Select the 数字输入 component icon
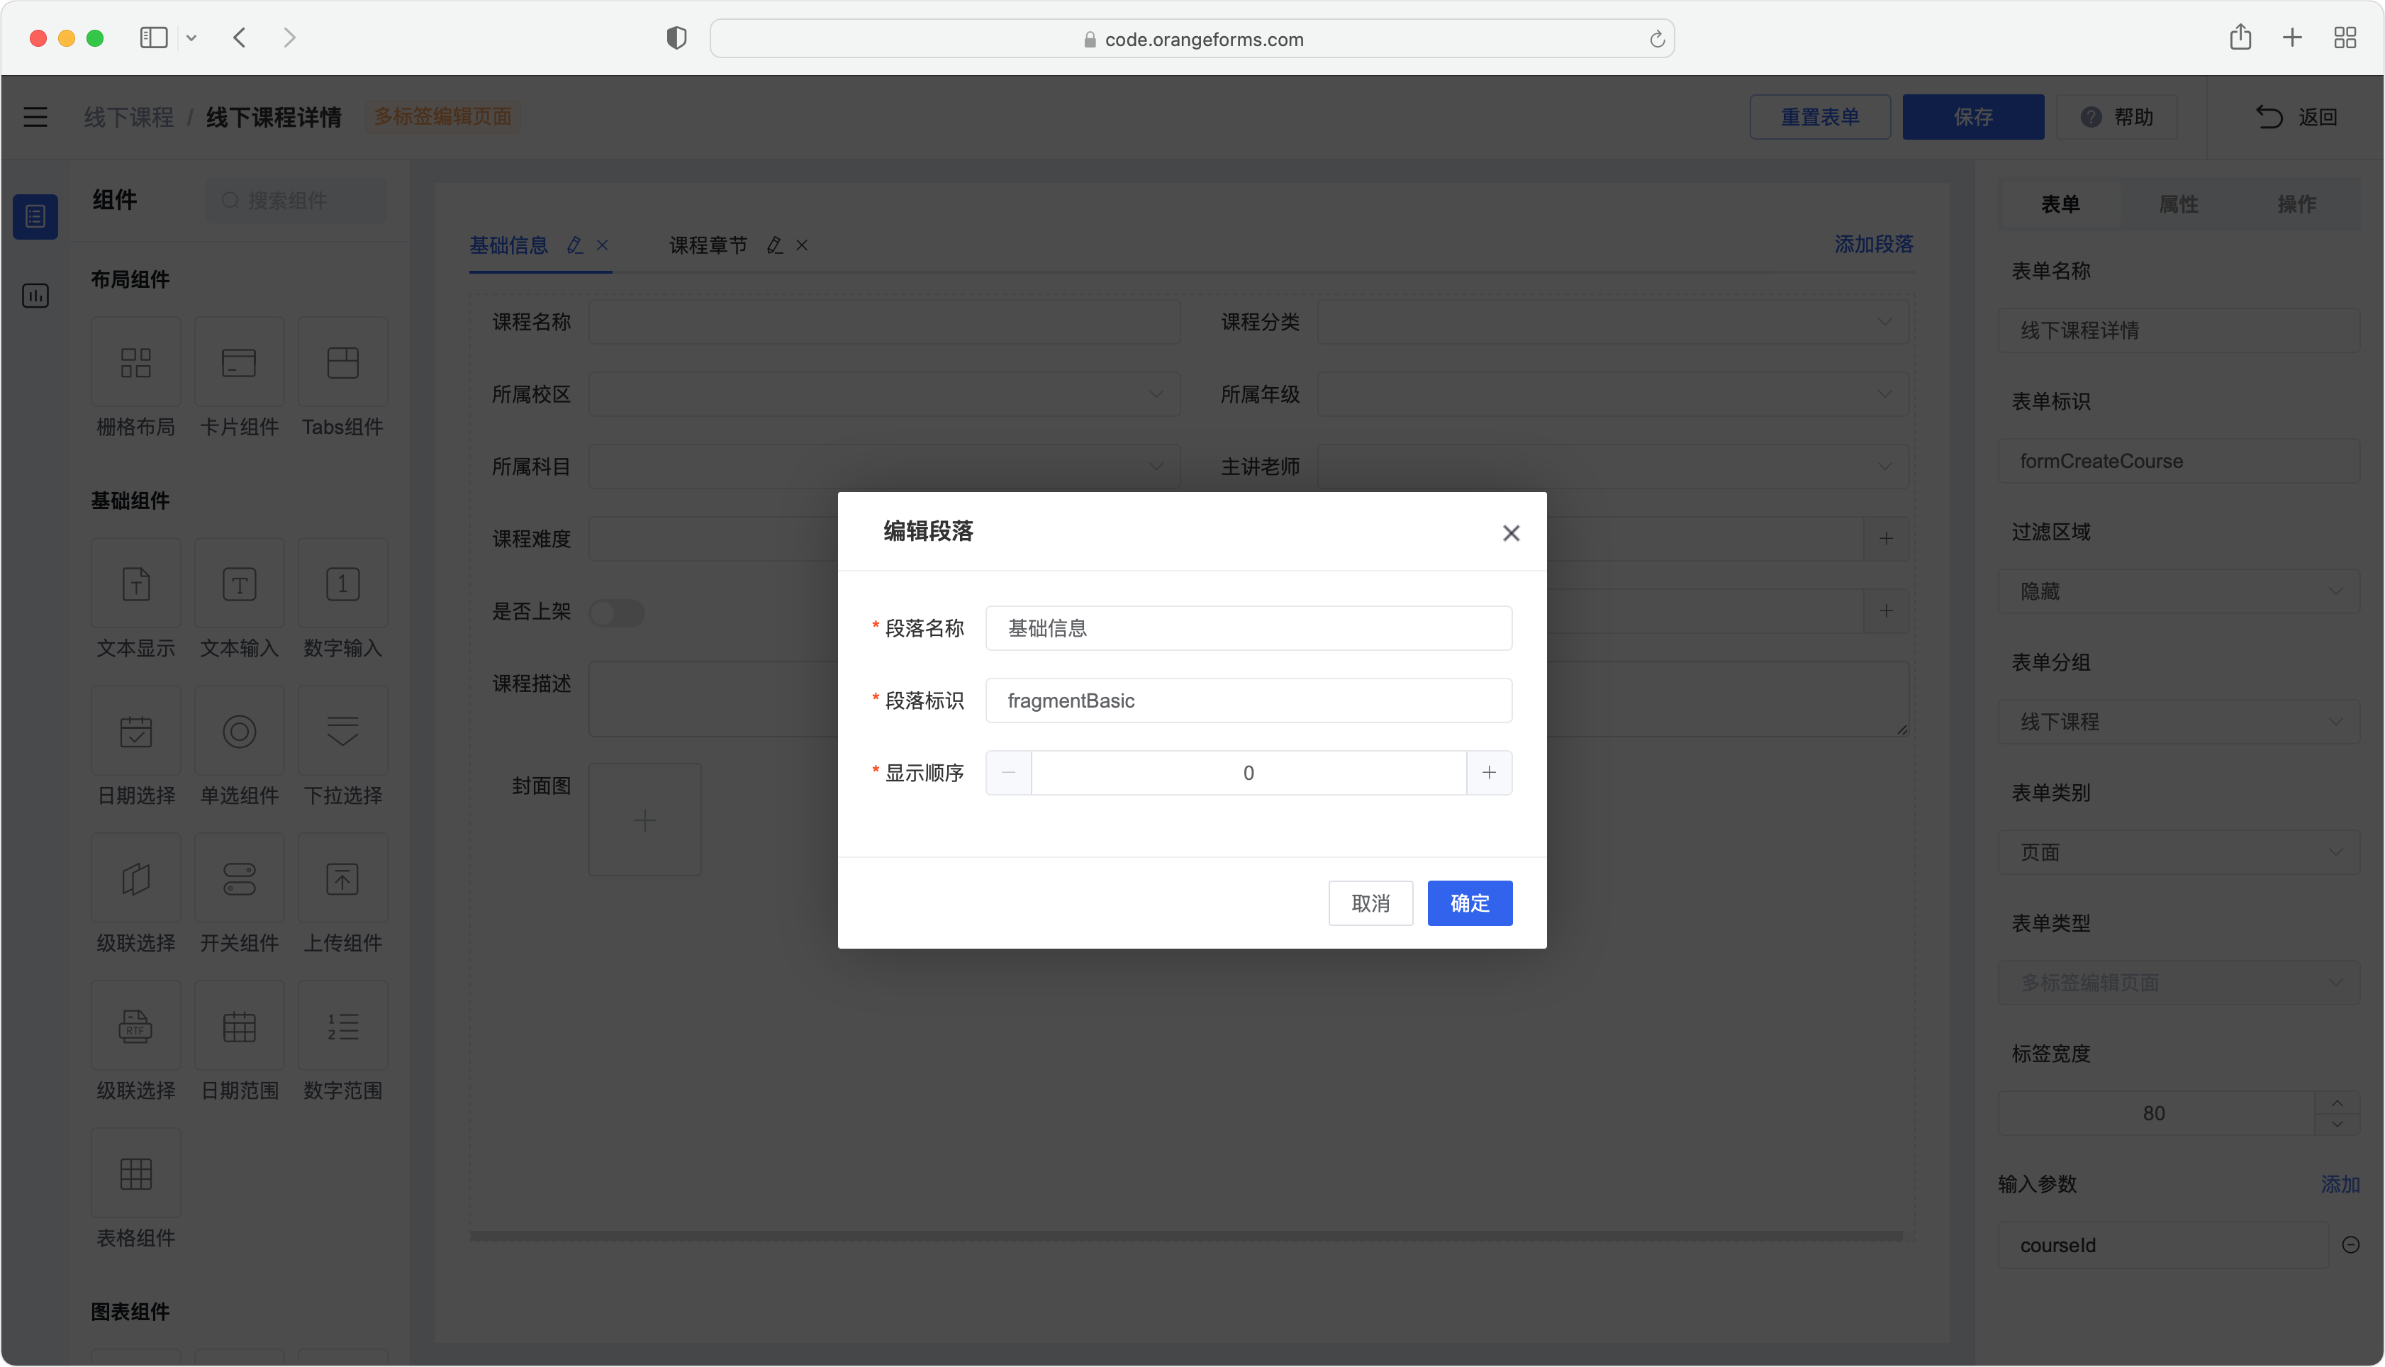Image resolution: width=2385 pixels, height=1367 pixels. [x=342, y=584]
